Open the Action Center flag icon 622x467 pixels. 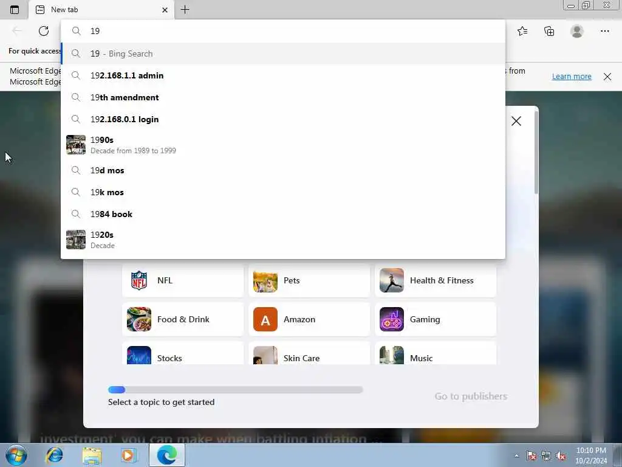531,455
